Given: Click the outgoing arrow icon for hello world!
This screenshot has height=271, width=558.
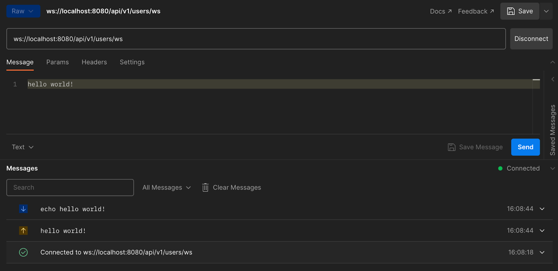Looking at the screenshot, I should (23, 231).
